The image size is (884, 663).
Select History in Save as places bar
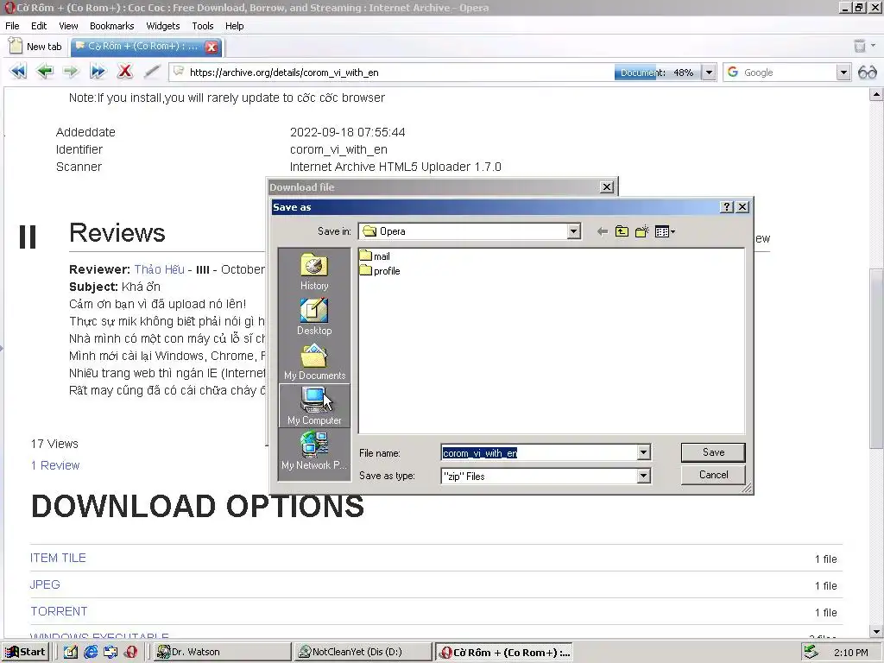click(314, 272)
